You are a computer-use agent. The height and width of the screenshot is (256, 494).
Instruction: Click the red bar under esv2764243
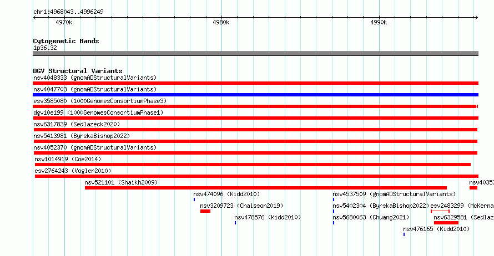[x=256, y=176]
